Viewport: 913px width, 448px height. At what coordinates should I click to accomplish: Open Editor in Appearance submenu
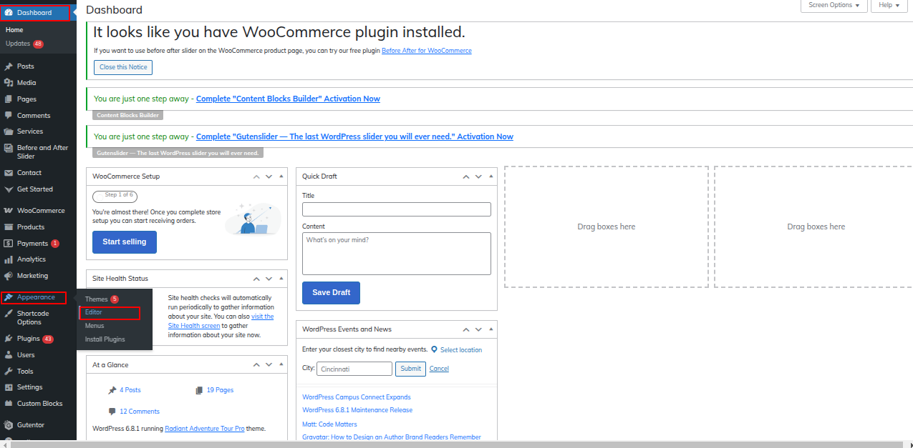pos(94,312)
